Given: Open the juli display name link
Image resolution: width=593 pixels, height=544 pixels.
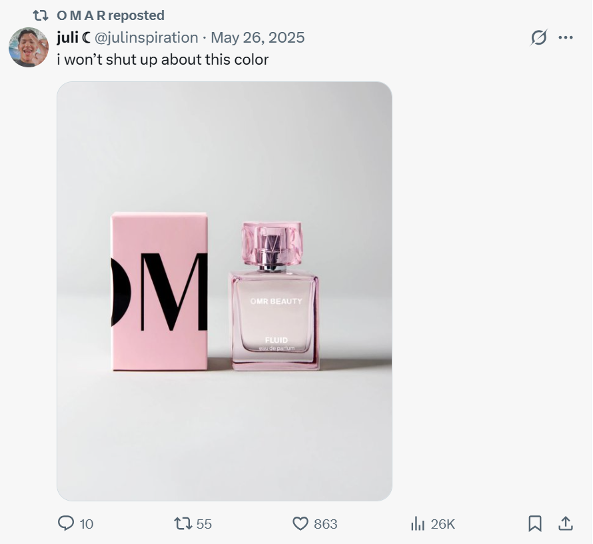Looking at the screenshot, I should pos(68,37).
